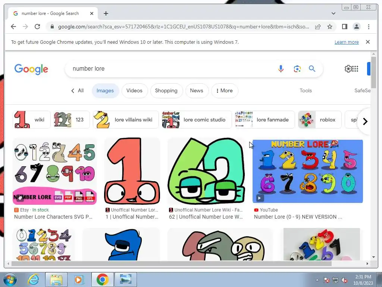Screen dimensions: 382x287
Task: Open the red number 1 character image
Action: [x=132, y=171]
